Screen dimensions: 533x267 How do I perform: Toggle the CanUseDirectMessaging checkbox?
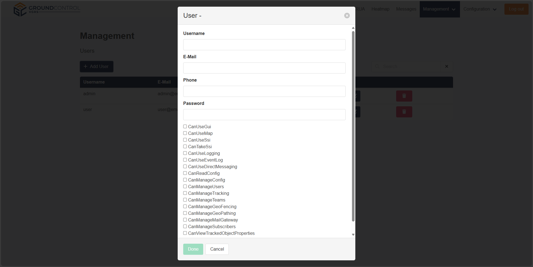(x=185, y=167)
